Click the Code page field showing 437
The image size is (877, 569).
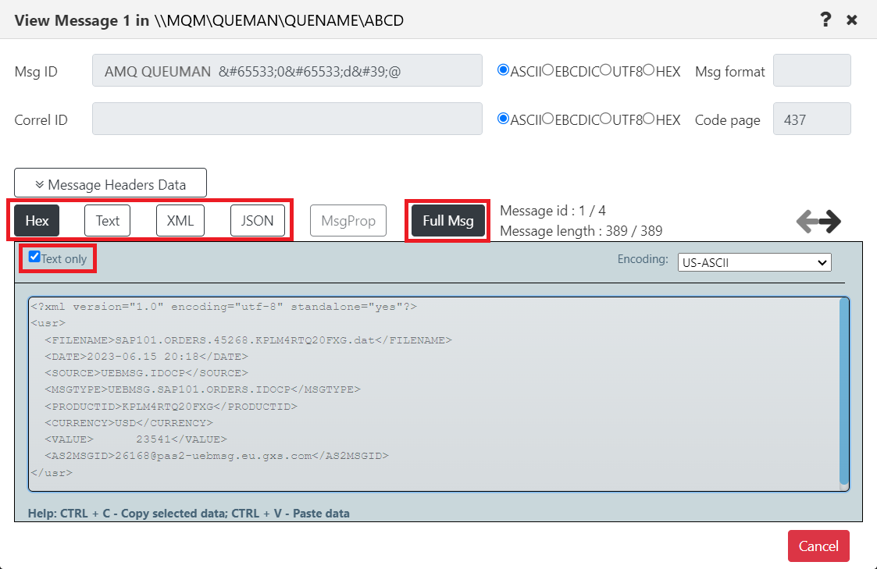point(811,119)
